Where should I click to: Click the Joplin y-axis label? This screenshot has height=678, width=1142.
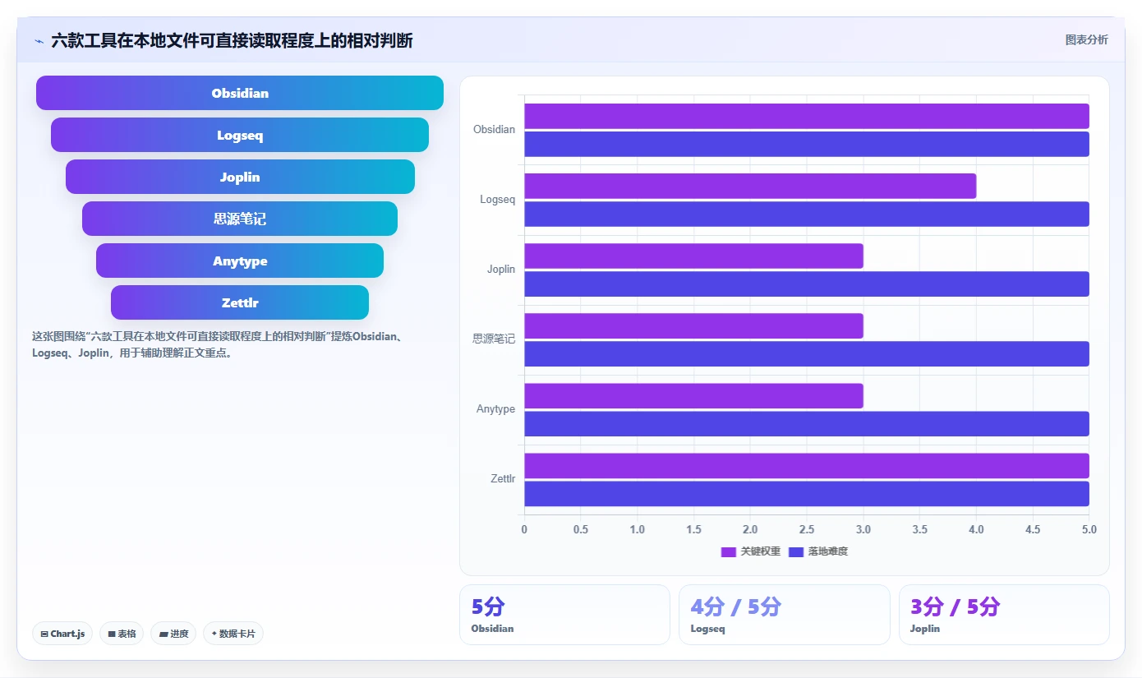[501, 270]
